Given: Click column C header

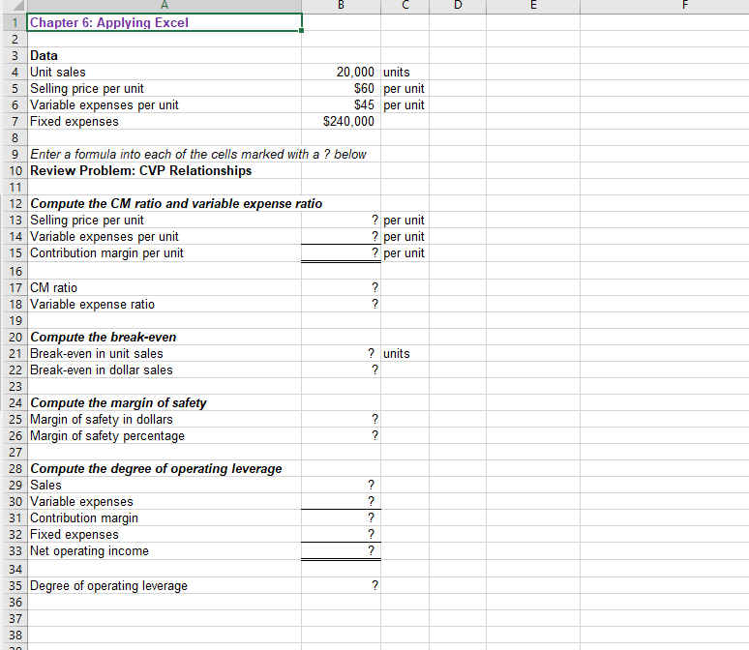Looking at the screenshot, I should pyautogui.click(x=405, y=5).
